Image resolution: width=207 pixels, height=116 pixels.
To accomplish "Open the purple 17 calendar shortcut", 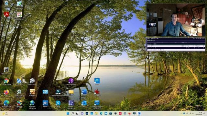I will 71,103.
